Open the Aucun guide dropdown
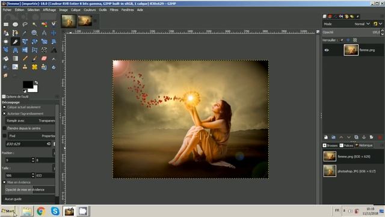The image size is (385, 217). [28, 199]
